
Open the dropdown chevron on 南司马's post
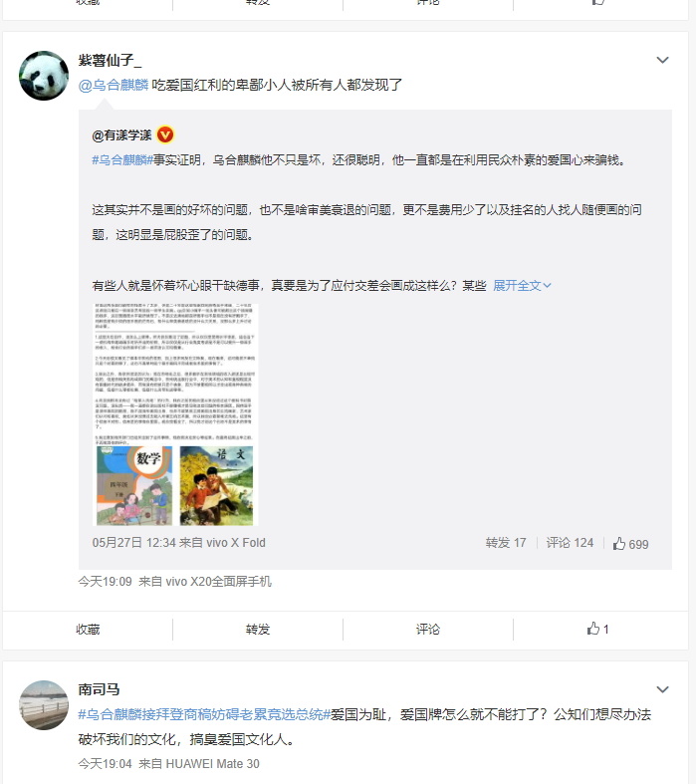[662, 689]
